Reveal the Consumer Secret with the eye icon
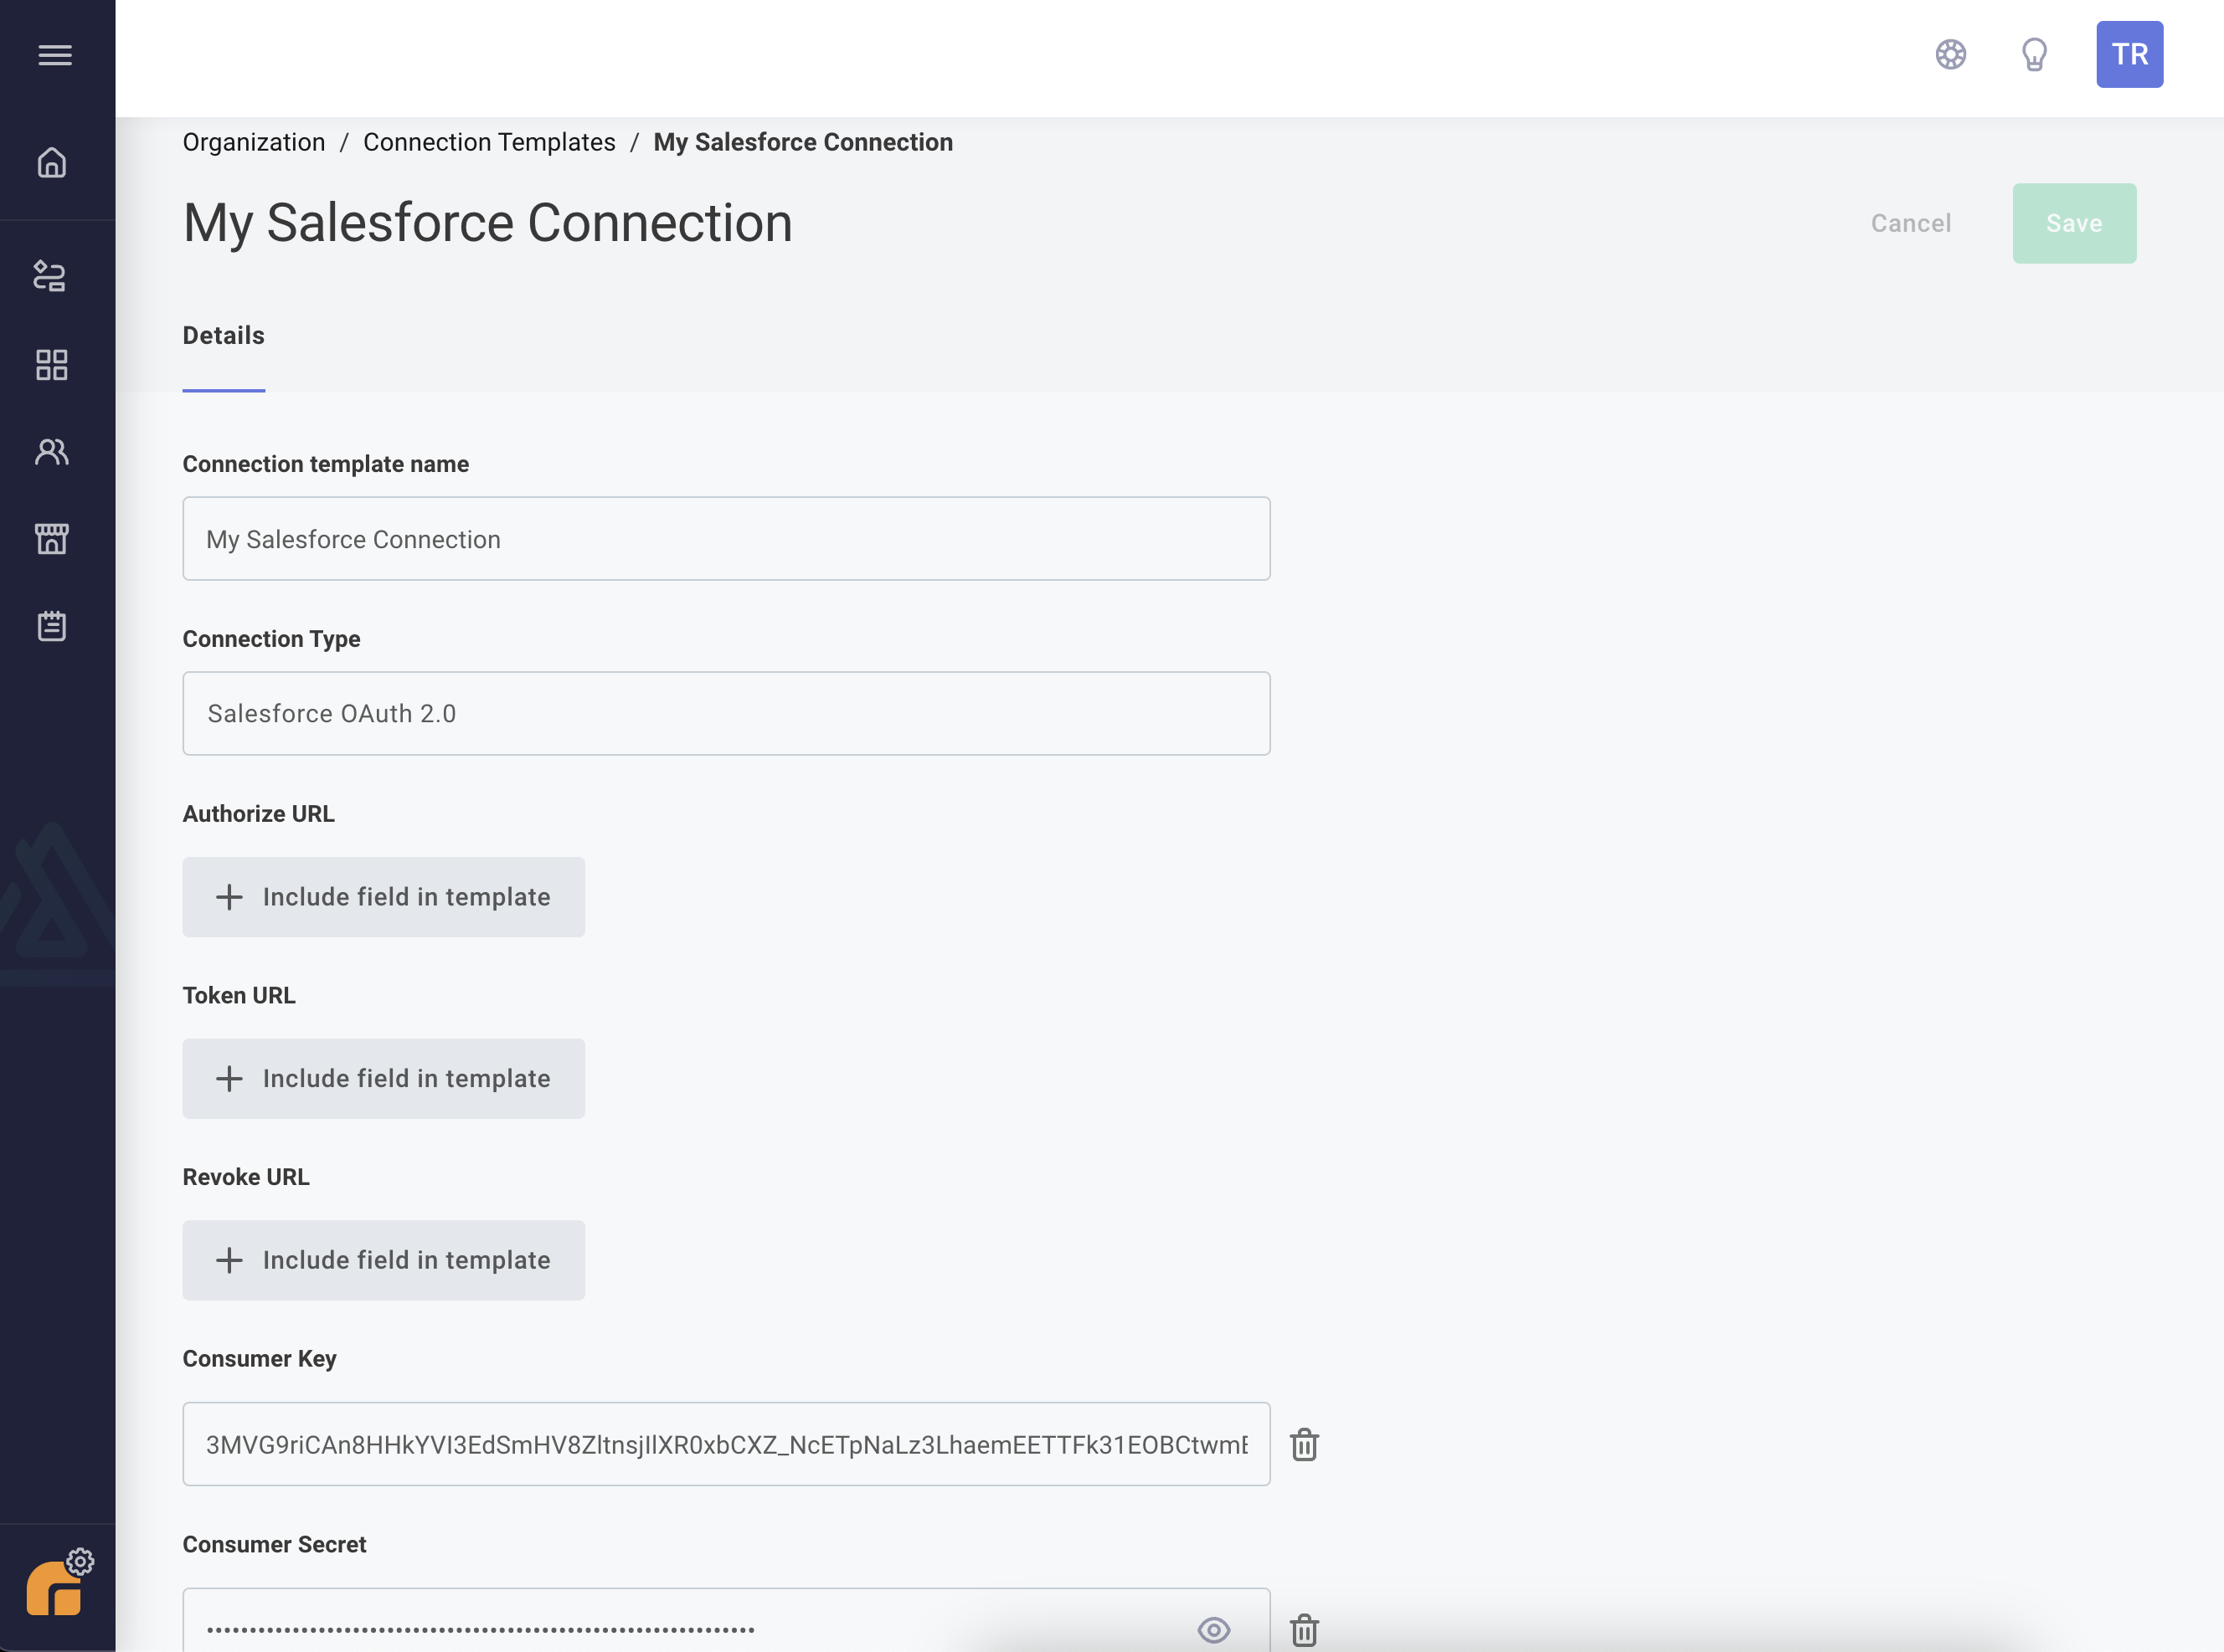 pos(1213,1630)
